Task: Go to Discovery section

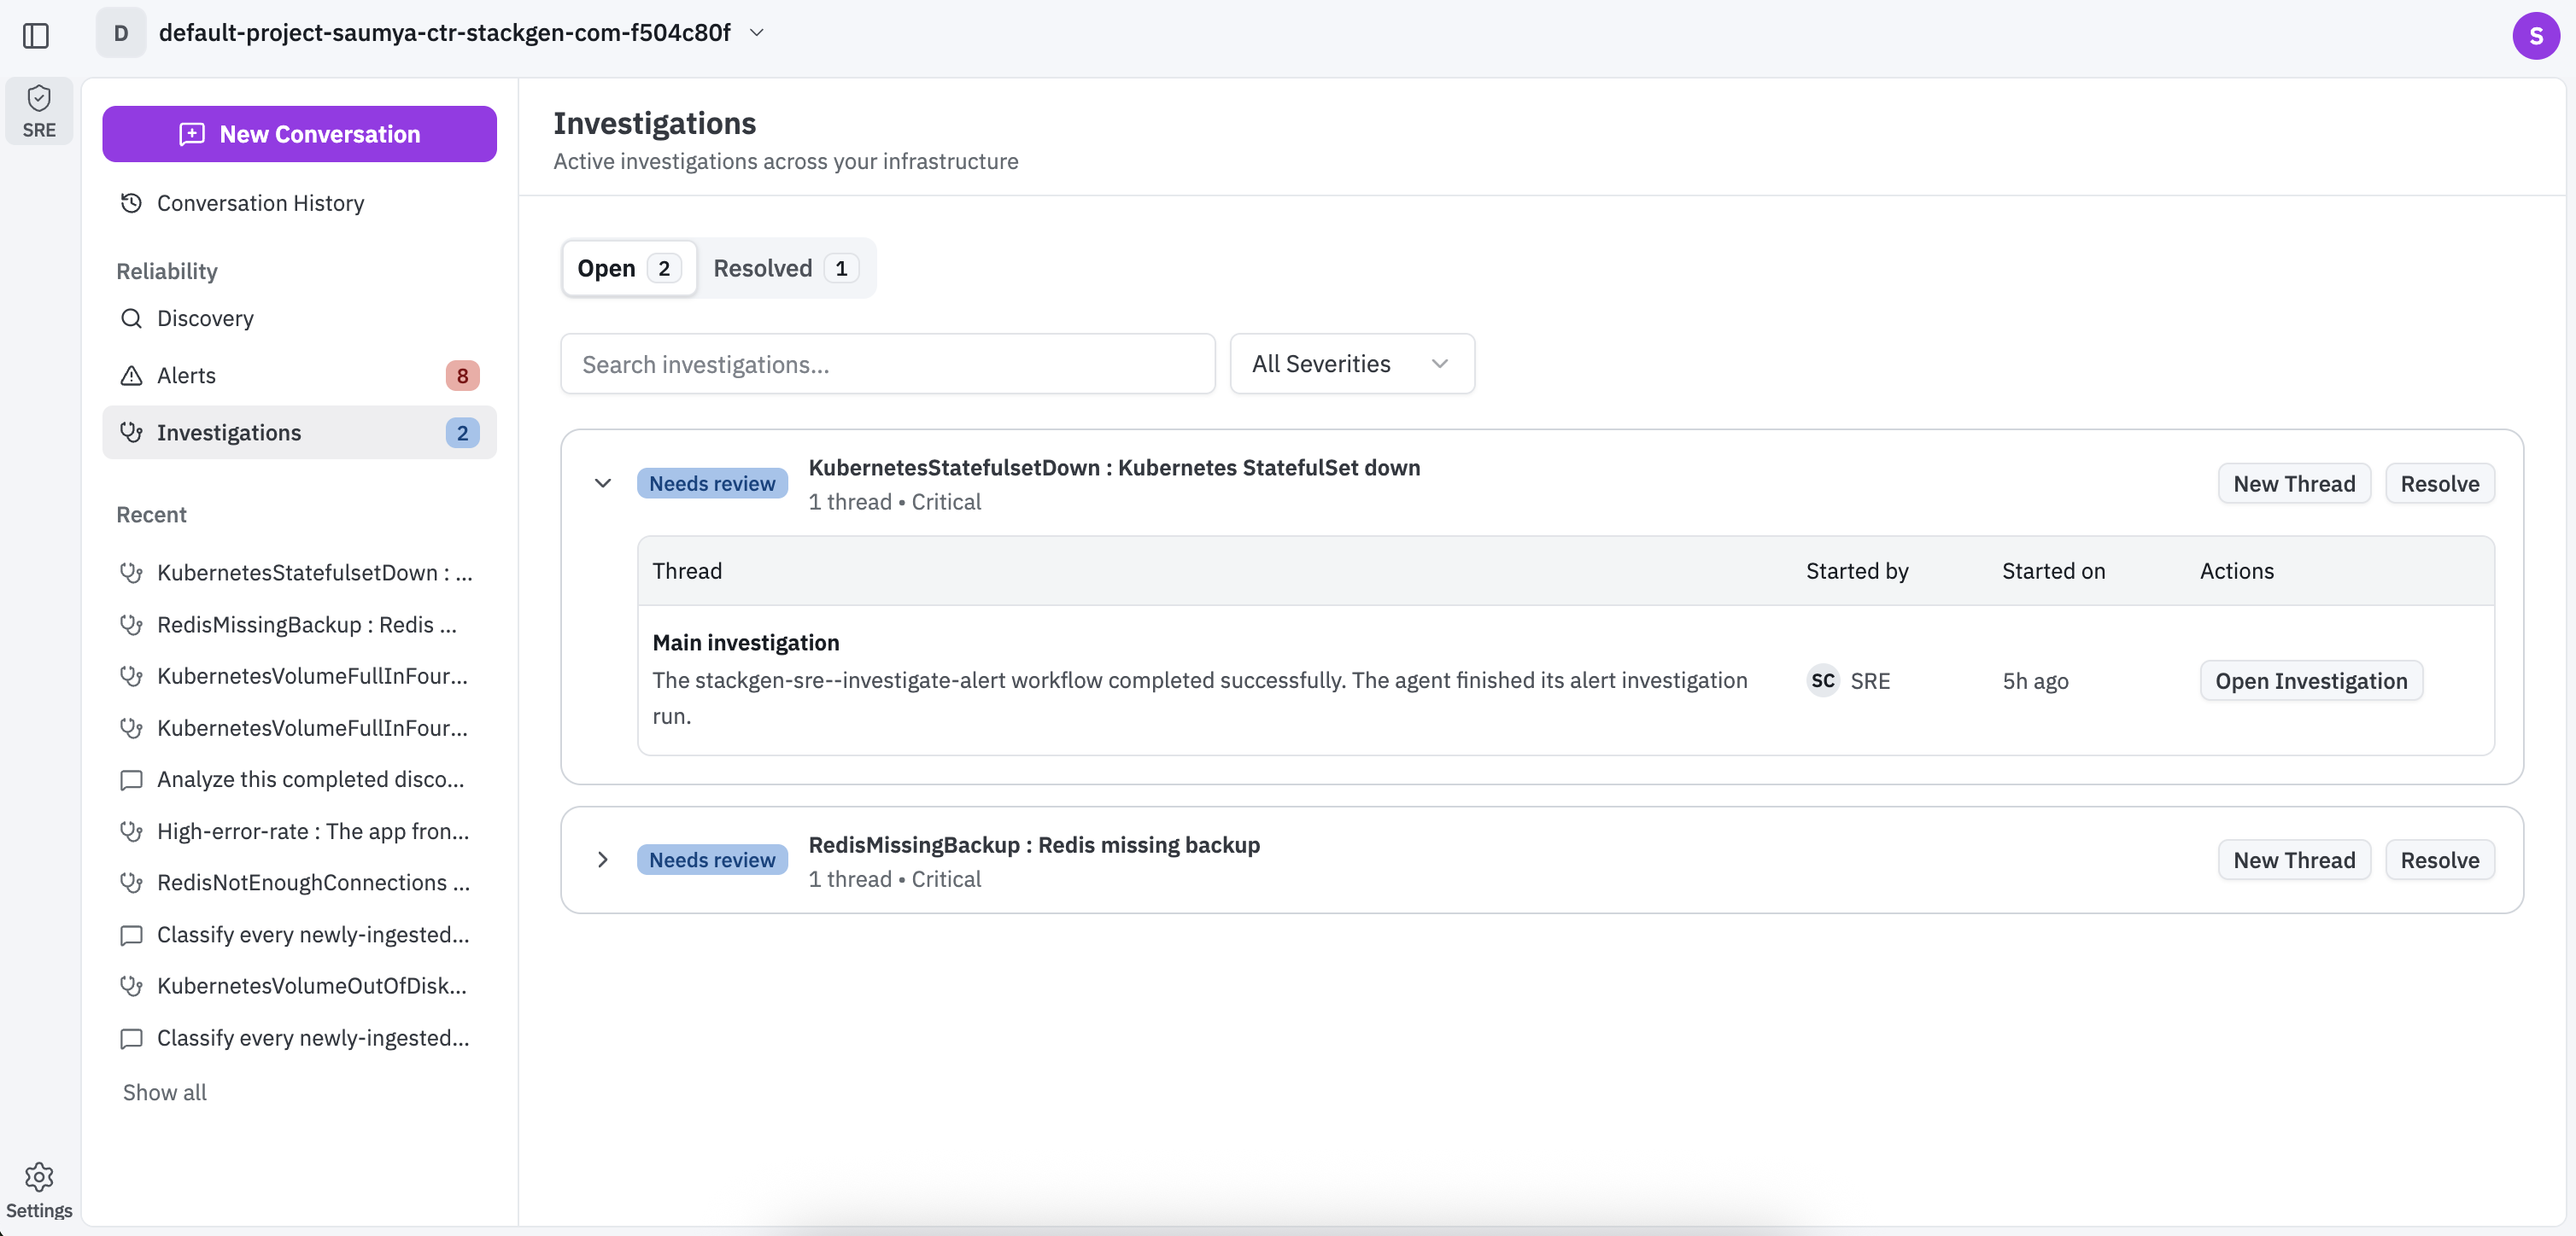Action: 299,318
